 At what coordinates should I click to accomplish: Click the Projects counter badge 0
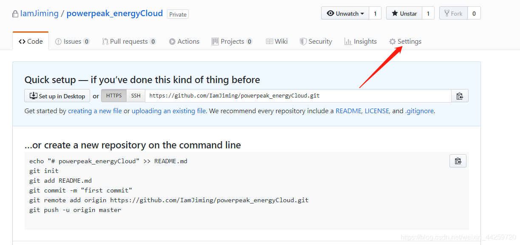coord(249,42)
